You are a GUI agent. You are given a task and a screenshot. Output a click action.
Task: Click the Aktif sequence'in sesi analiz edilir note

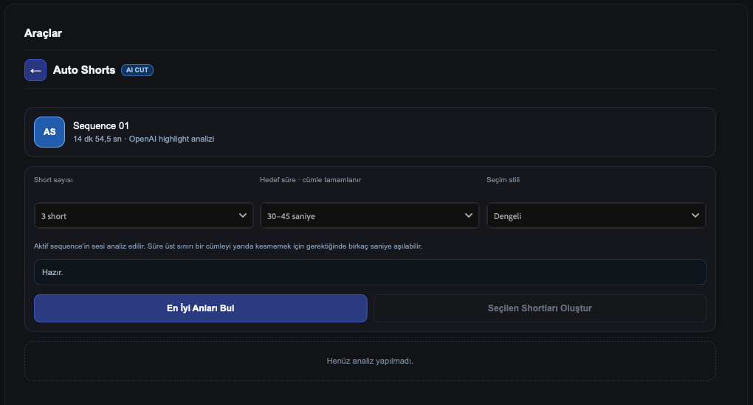pyautogui.click(x=228, y=246)
